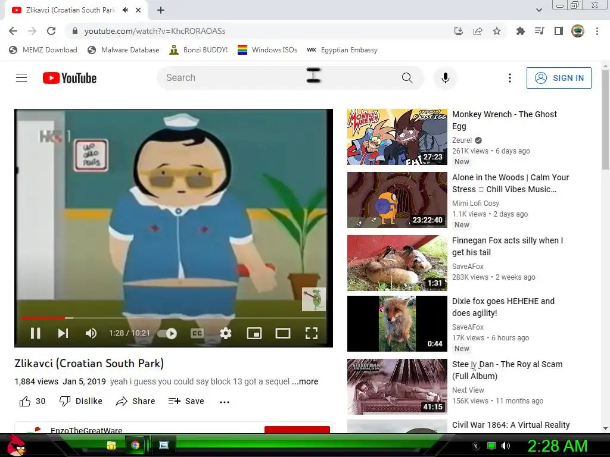The height and width of the screenshot is (457, 610).
Task: Open more actions ellipsis below video
Action: click(225, 402)
